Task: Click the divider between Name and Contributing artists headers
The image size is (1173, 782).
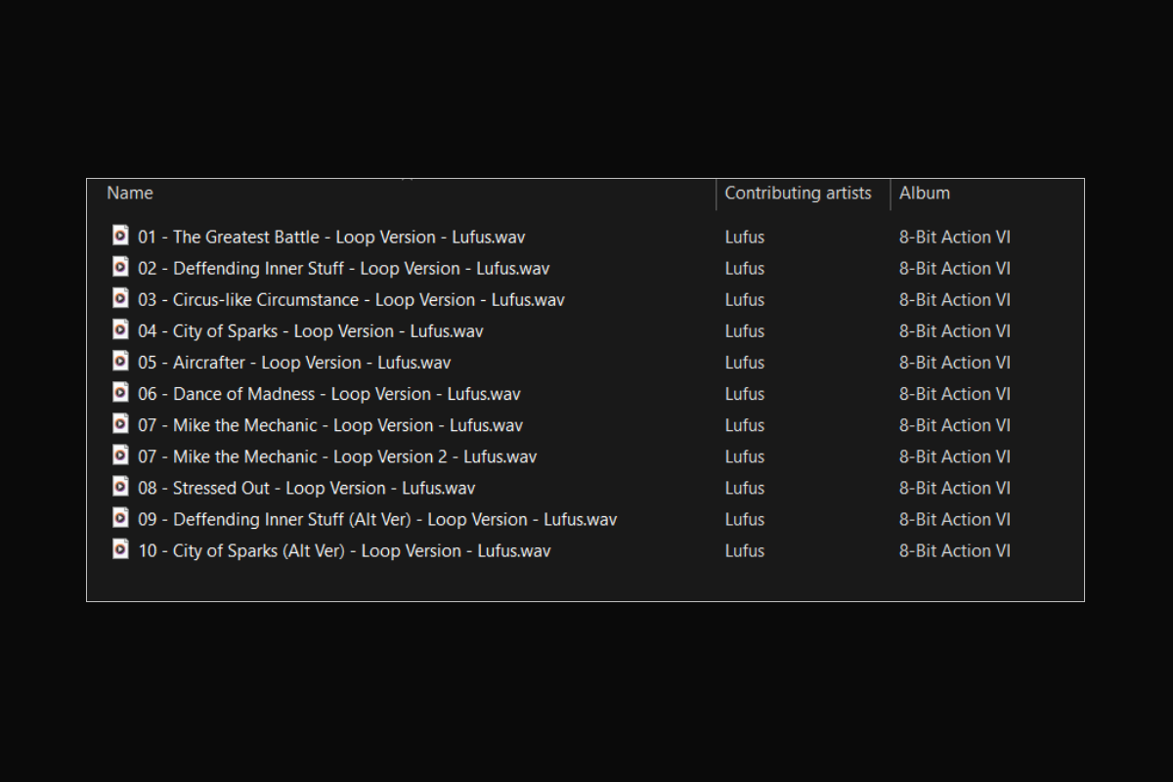Action: [x=717, y=194]
